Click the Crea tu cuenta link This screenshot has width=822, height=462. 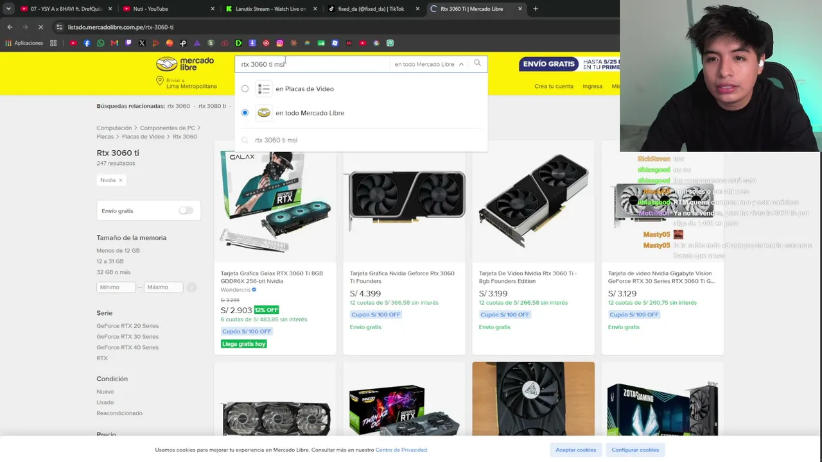tap(554, 86)
